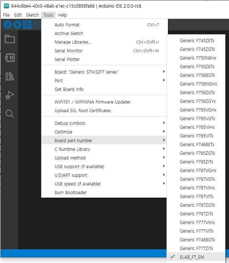Expand the Optimize submenu
Viewport: 229px width, 263px height.
click(104, 132)
